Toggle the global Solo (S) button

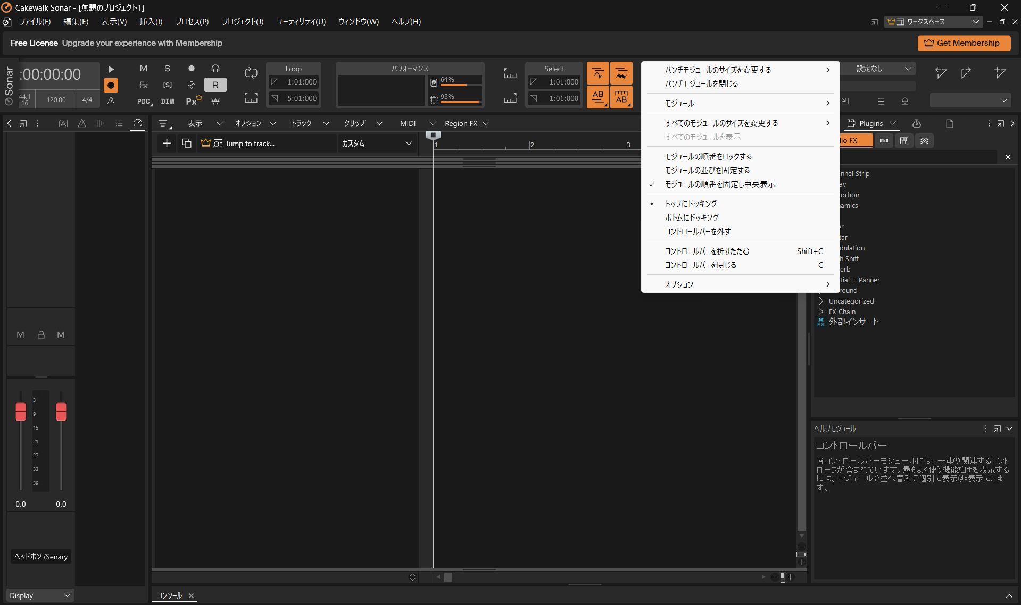click(167, 68)
